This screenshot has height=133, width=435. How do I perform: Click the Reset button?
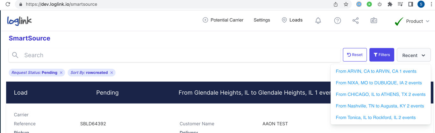(x=355, y=55)
